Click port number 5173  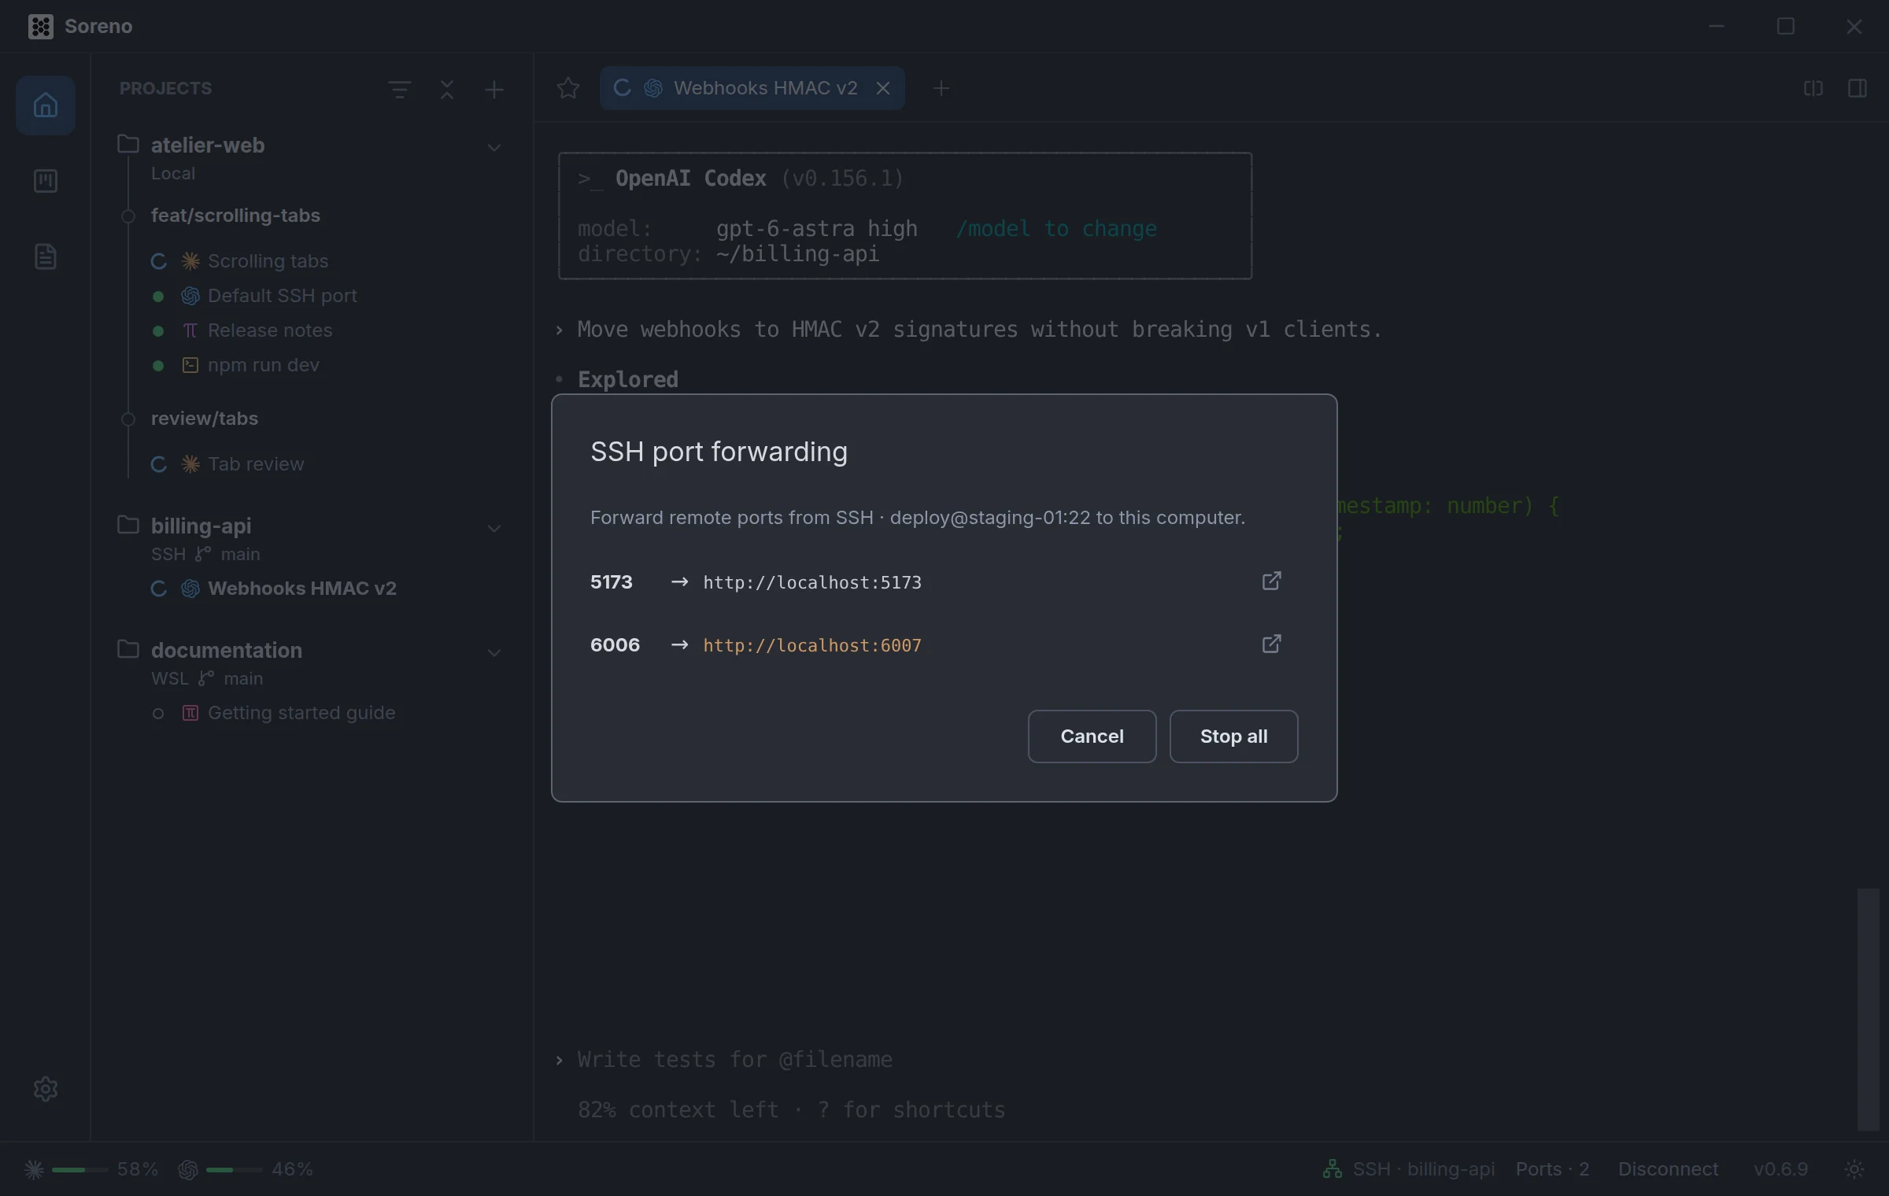(612, 582)
